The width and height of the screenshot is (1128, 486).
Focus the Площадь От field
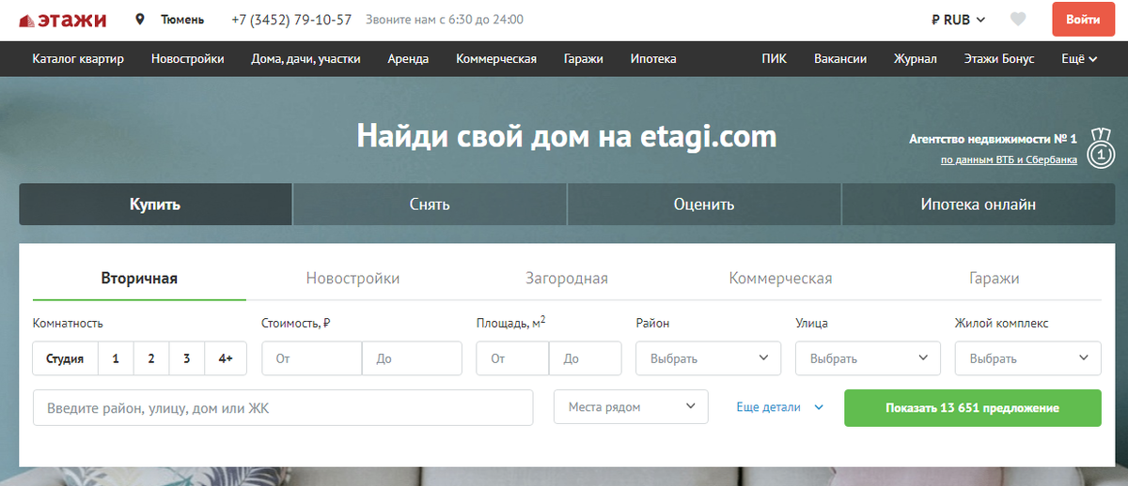pyautogui.click(x=512, y=358)
